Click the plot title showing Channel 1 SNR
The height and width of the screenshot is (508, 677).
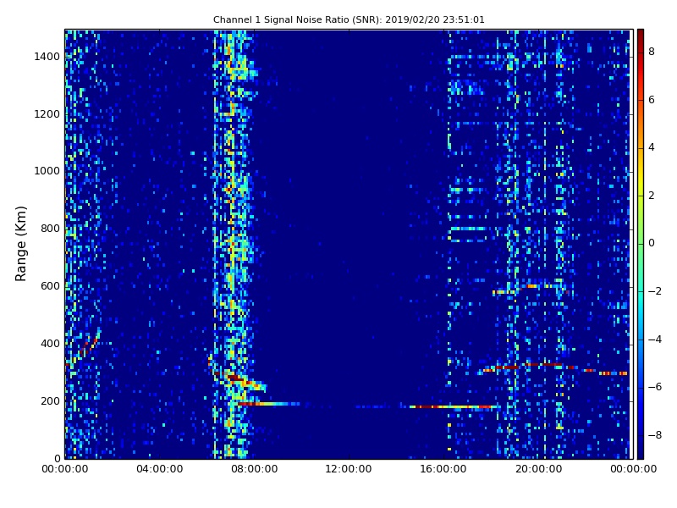[349, 19]
